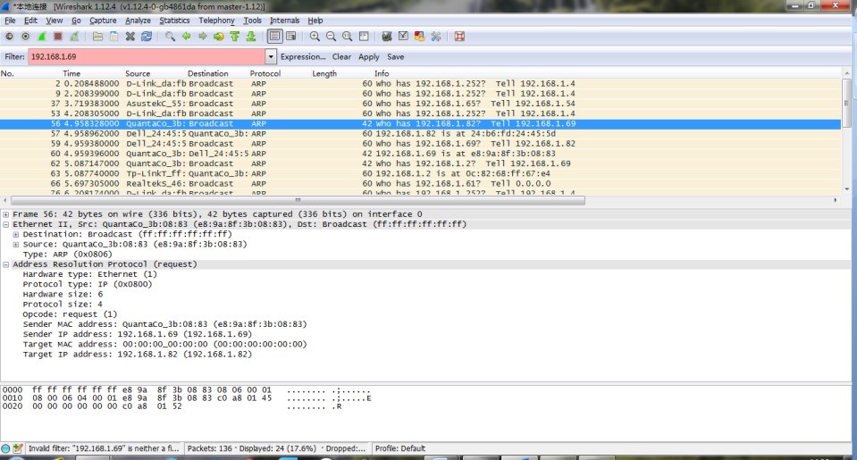Go to specific packet number icon

219,37
